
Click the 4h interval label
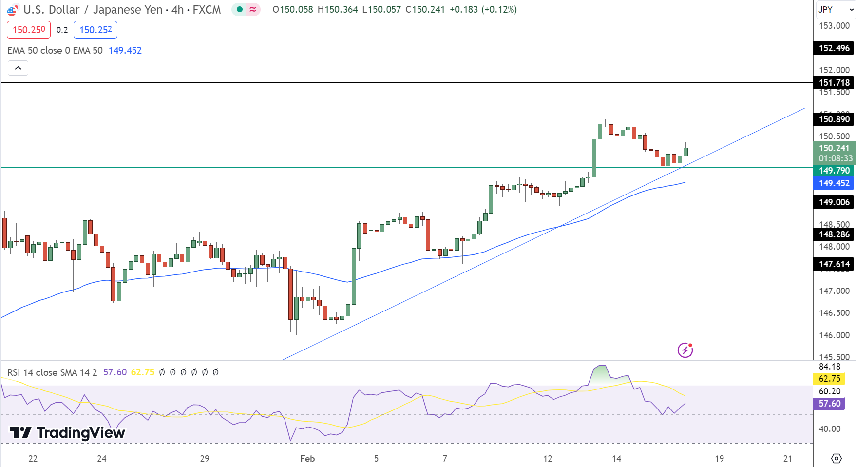[x=177, y=9]
